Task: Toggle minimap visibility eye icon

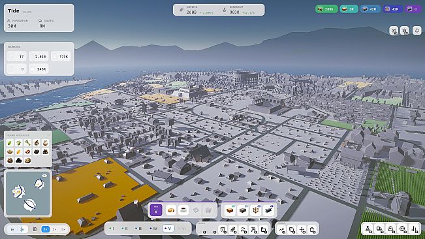Action: pos(45,176)
